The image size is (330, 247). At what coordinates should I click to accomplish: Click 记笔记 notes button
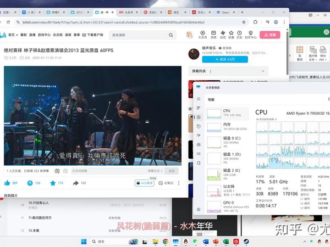pyautogui.click(x=166, y=183)
